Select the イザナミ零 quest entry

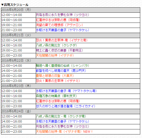pyautogui.click(x=62, y=40)
